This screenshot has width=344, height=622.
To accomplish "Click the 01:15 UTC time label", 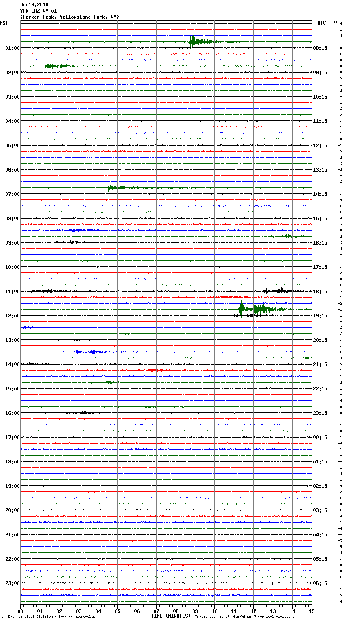I will point(320,462).
